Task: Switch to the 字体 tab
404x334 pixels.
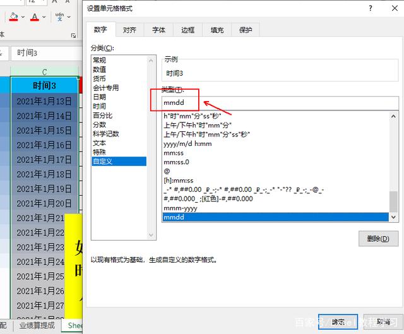Action: (158, 30)
